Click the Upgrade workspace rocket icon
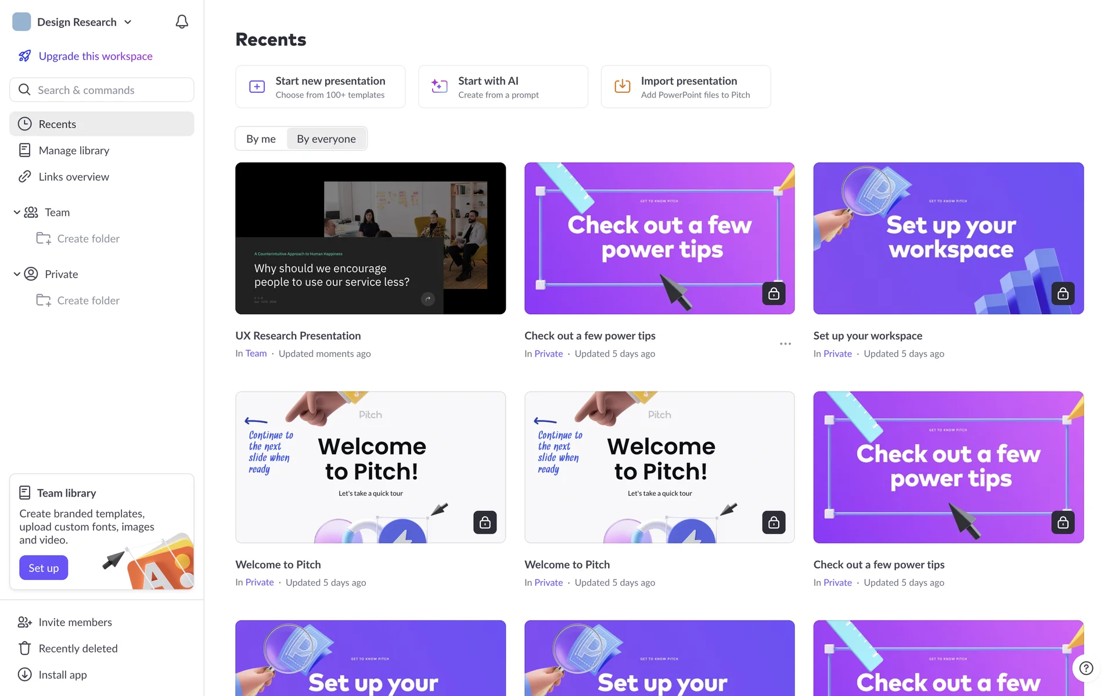This screenshot has width=1115, height=696. (x=24, y=56)
